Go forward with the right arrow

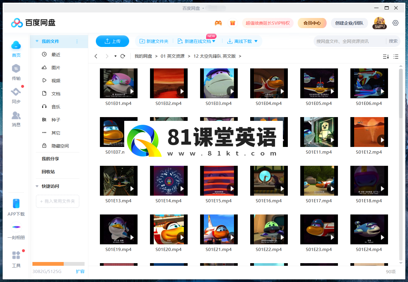pos(107,56)
